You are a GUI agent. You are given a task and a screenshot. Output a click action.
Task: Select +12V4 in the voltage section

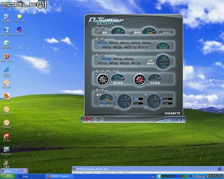pos(135,44)
